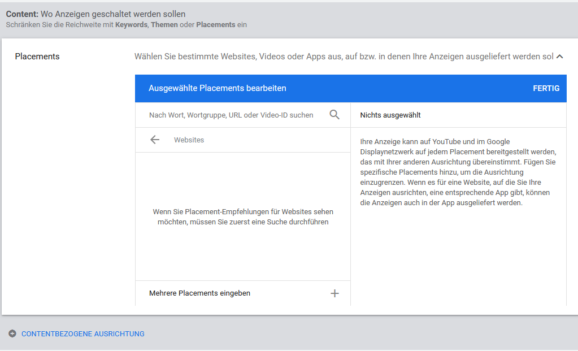Click the Ausgewählte Placements bearbeiten title
578x351 pixels.
pos(218,88)
